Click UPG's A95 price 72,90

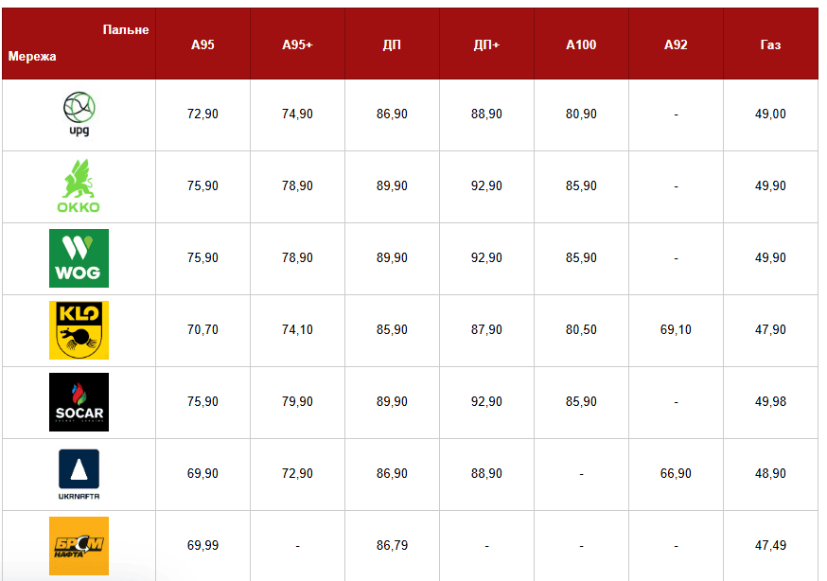pos(202,114)
